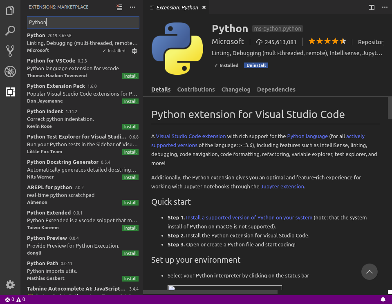Open the Debug view in activity bar
This screenshot has height=304, width=392.
(10, 72)
